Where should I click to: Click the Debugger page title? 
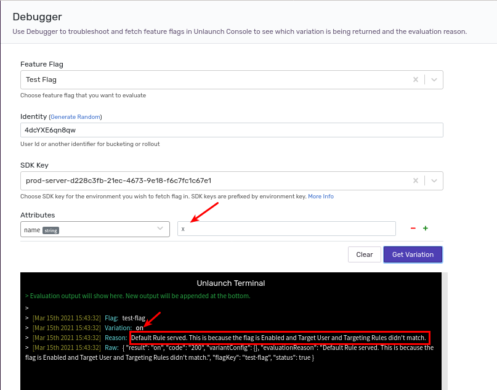point(37,17)
